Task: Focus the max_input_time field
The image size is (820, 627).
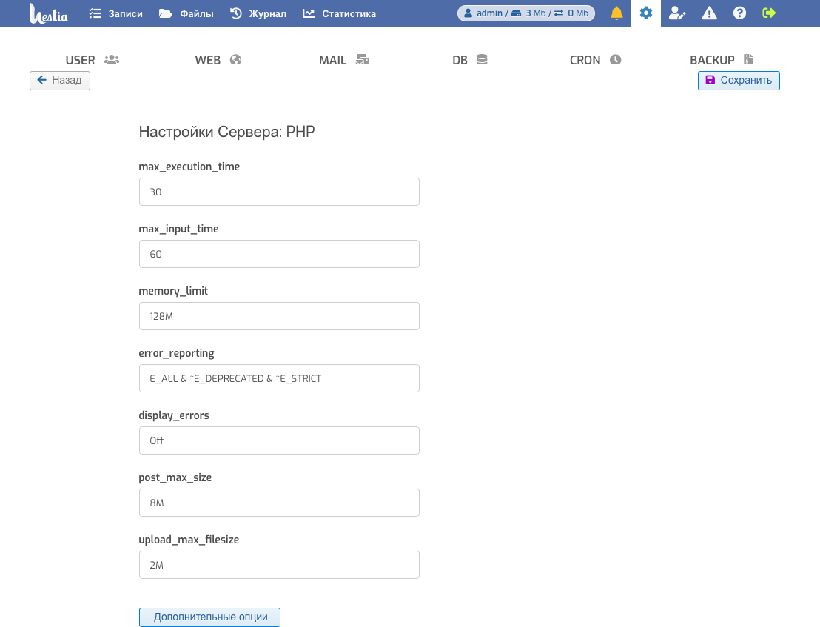Action: pos(279,254)
